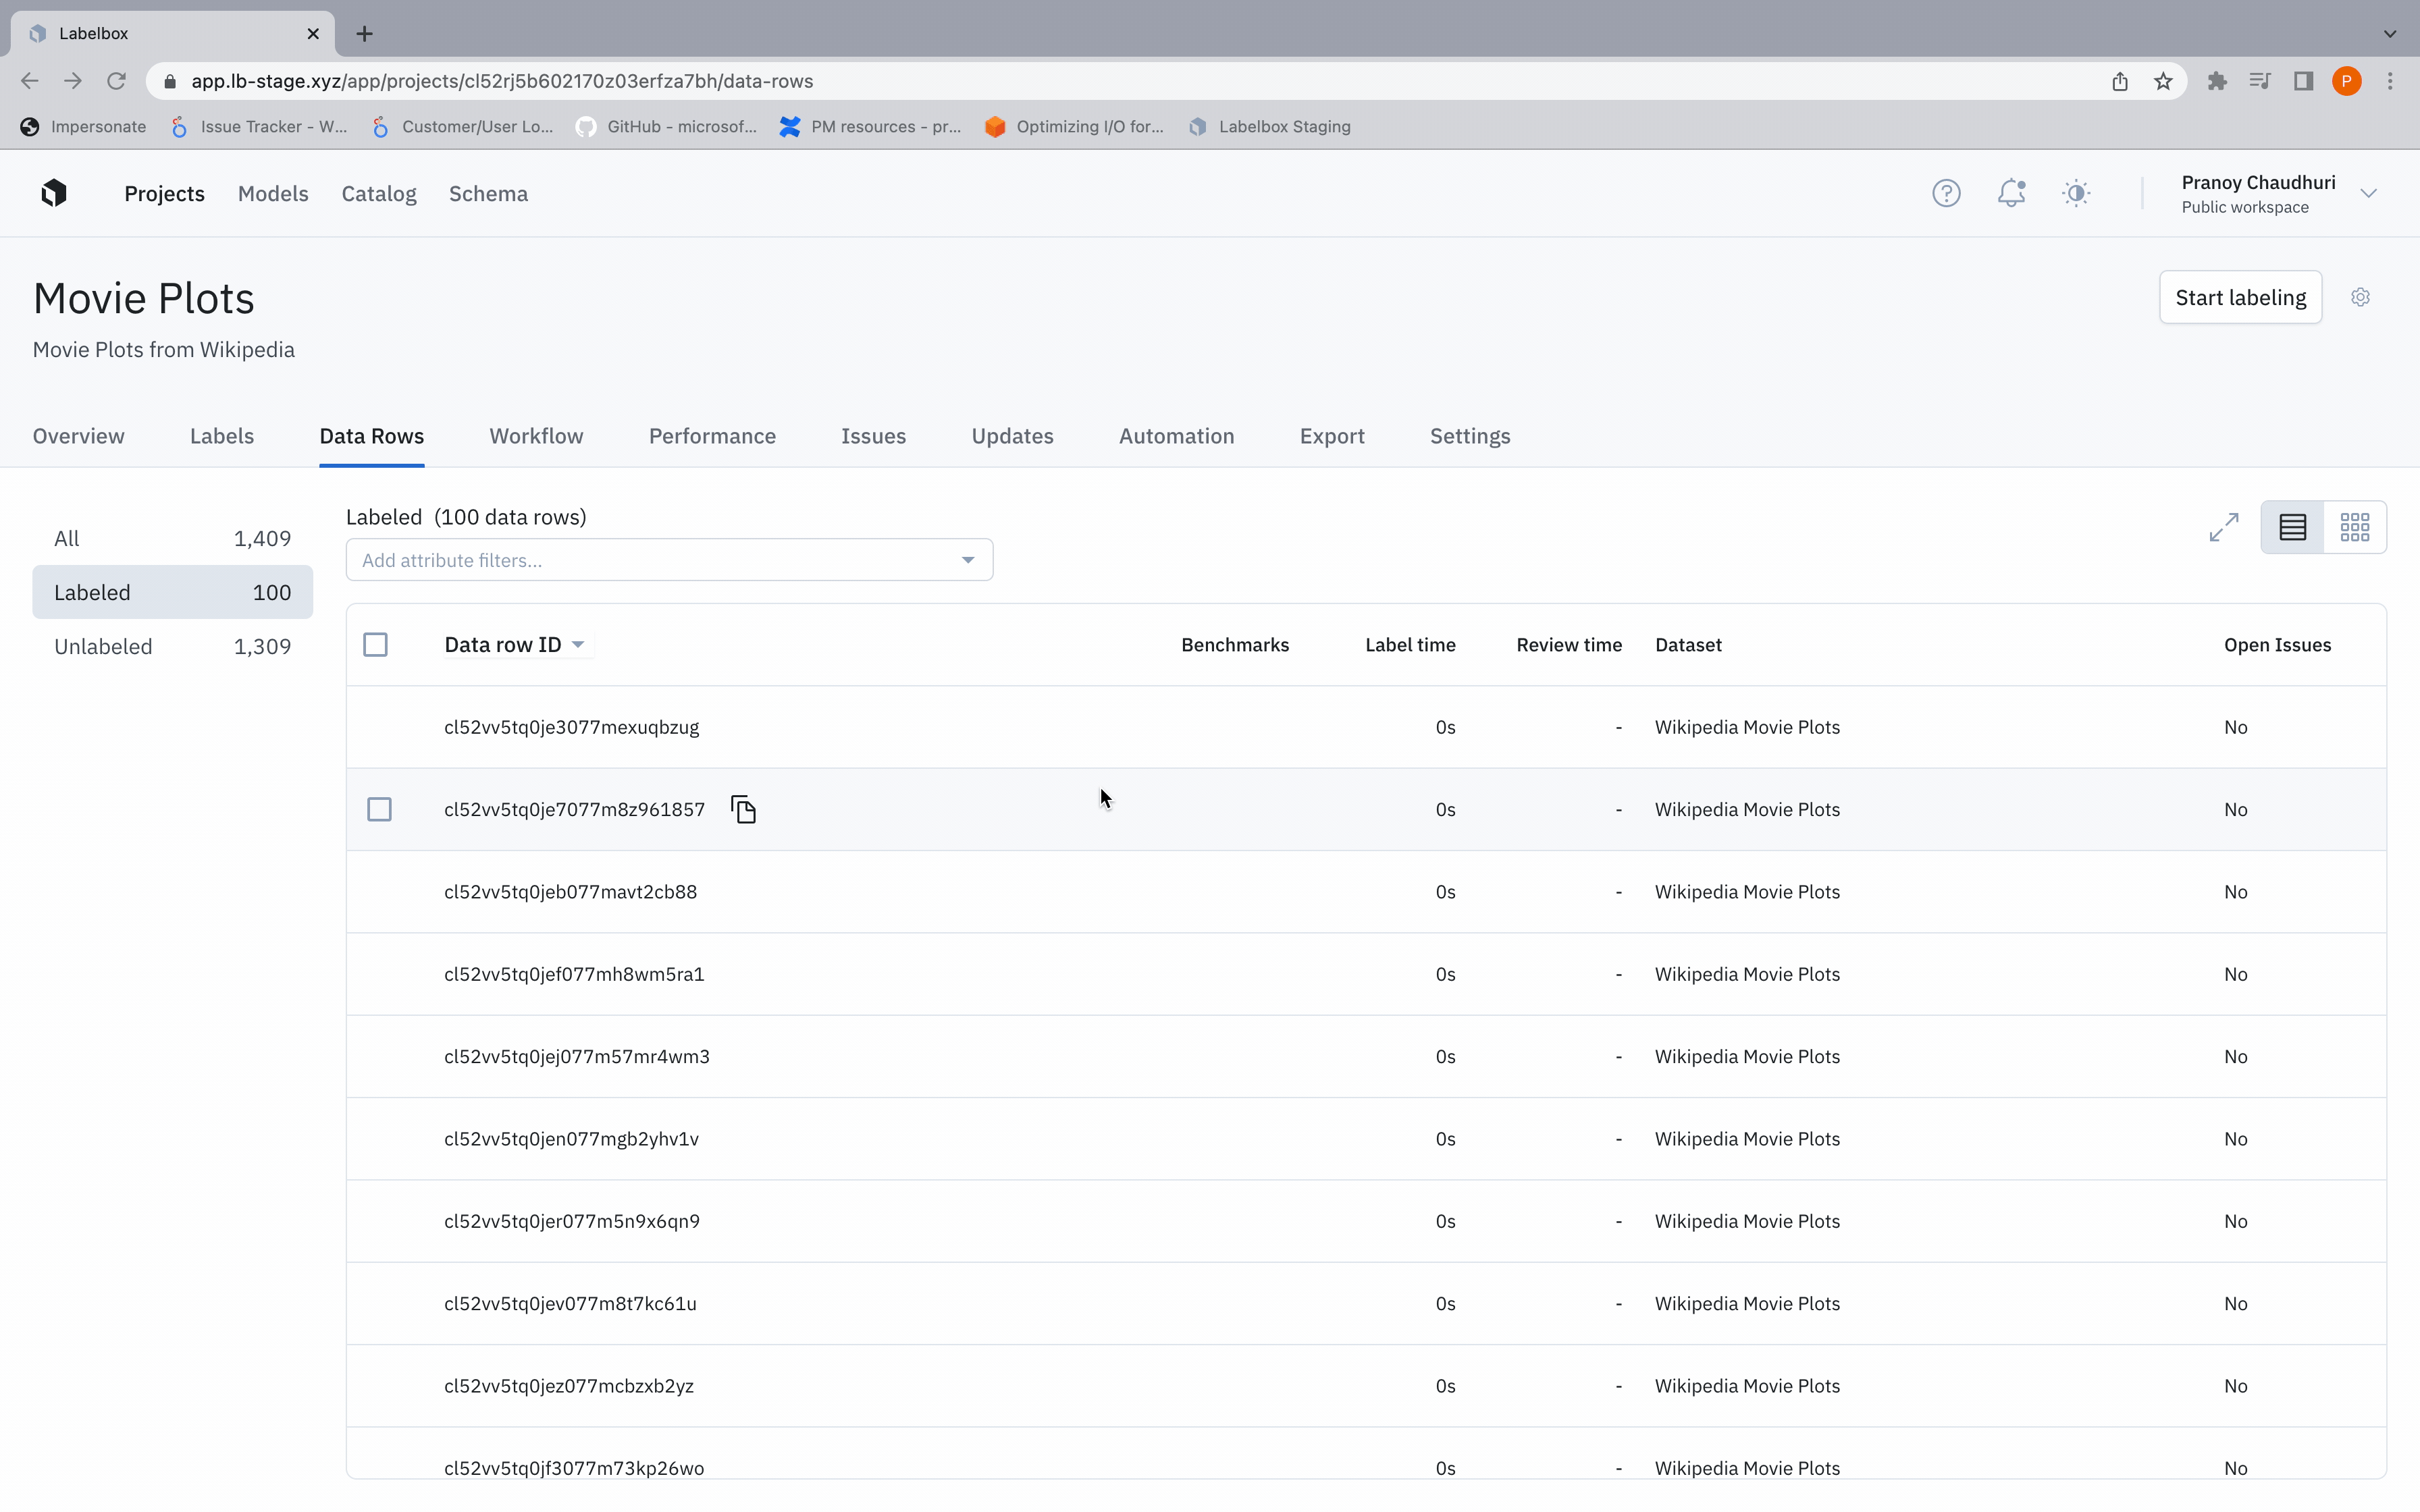
Task: Copy data row ID cl52vv5tq0je7077m8z961857
Action: coord(743,809)
